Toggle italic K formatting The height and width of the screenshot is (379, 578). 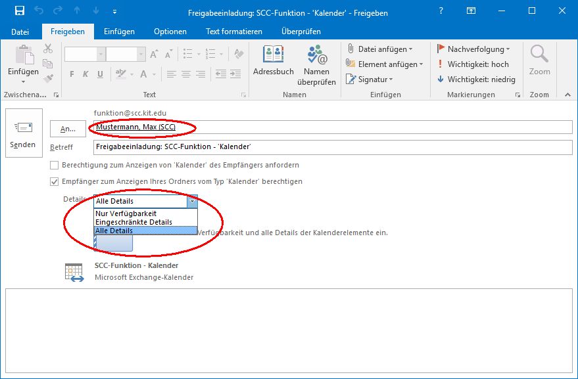tap(85, 74)
